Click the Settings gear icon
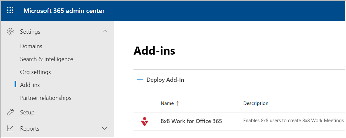This screenshot has width=346, height=138. [10, 31]
